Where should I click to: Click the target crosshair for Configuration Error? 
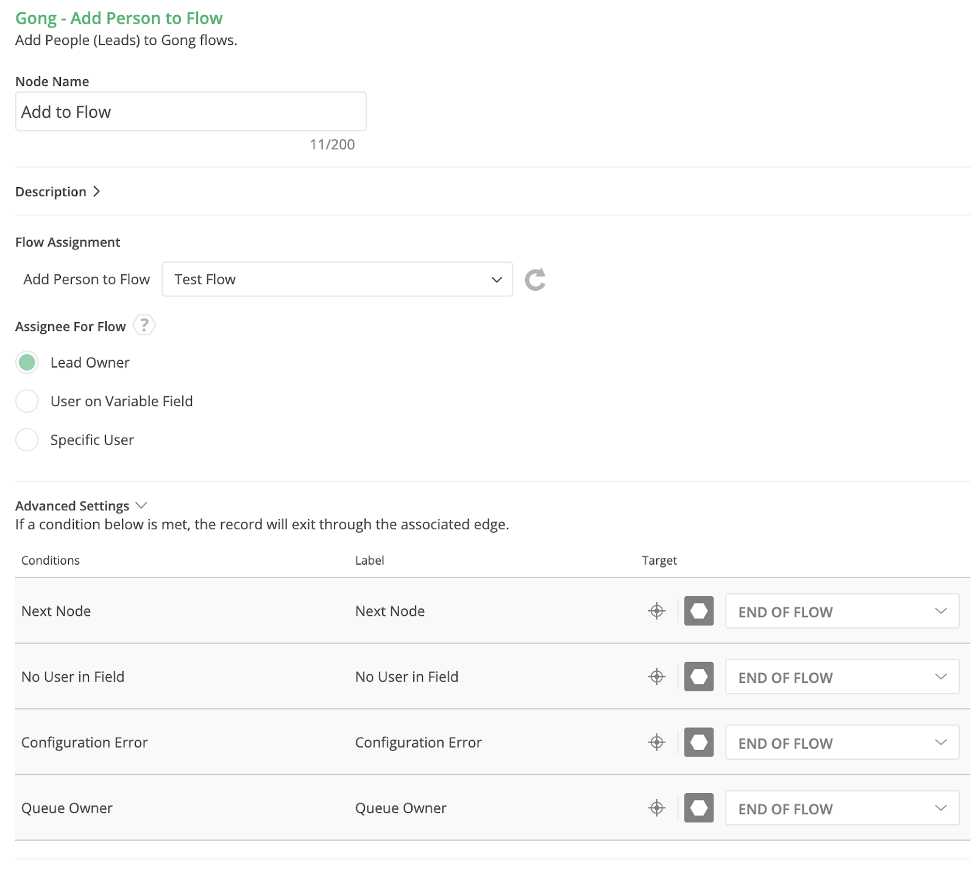(656, 743)
